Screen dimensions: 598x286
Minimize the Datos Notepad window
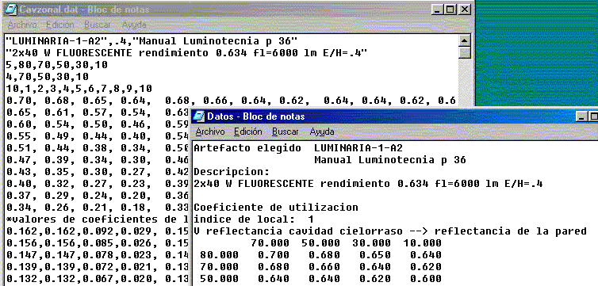coord(581,116)
